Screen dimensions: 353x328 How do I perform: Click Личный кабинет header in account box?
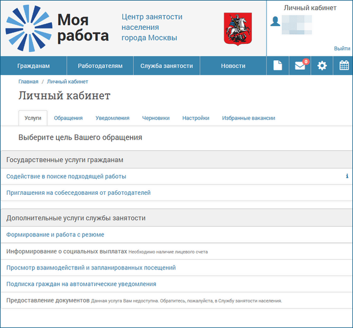tap(310, 8)
